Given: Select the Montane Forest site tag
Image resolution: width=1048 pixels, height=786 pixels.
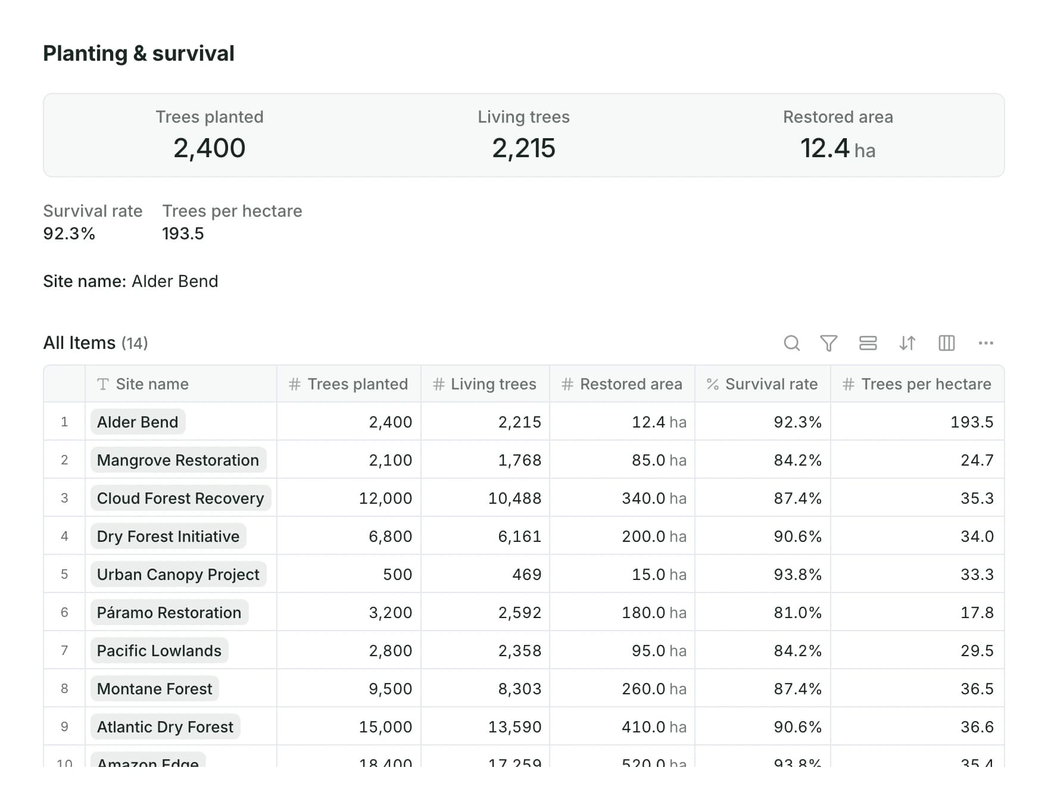Looking at the screenshot, I should tap(154, 689).
